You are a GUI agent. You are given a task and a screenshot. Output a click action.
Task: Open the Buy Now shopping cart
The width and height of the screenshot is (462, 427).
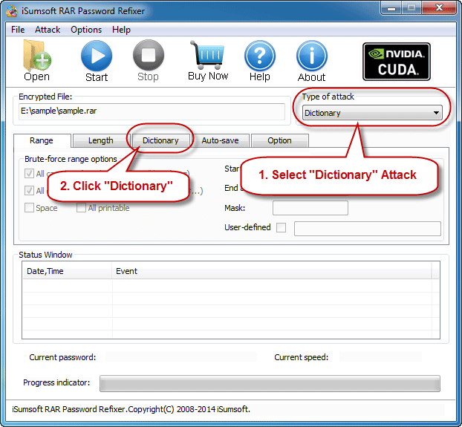pos(208,61)
